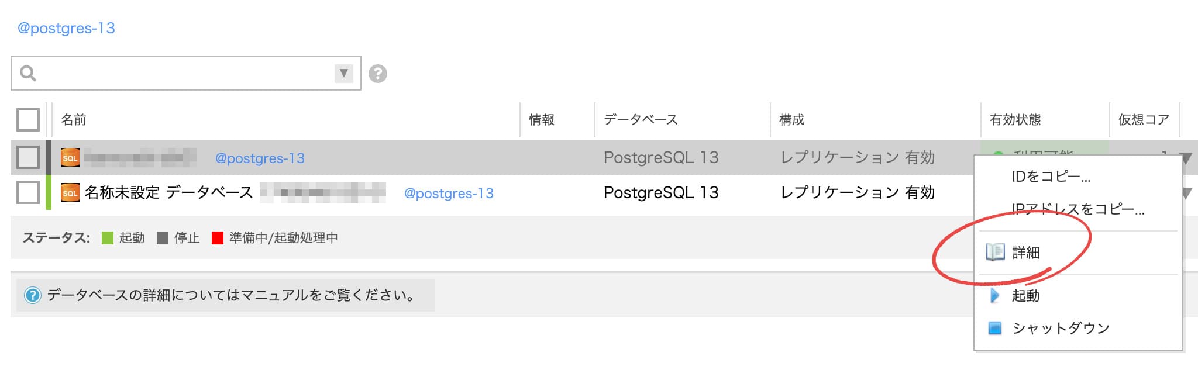Check the first database row checkbox
Viewport: 1198px width, 380px height.
28,157
